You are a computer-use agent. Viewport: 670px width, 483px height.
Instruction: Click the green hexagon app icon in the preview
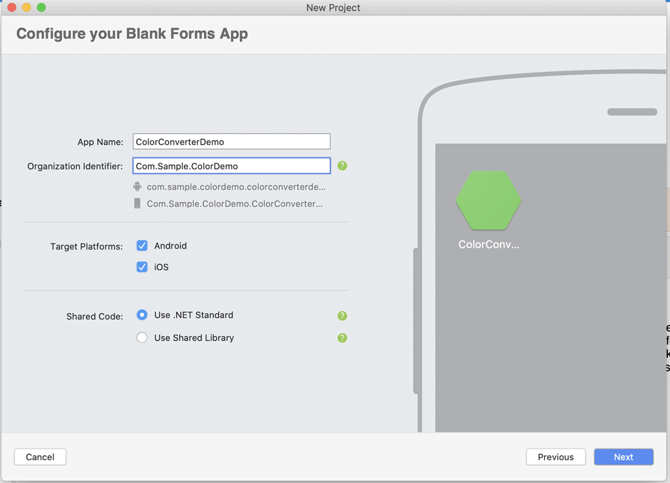pyautogui.click(x=488, y=201)
